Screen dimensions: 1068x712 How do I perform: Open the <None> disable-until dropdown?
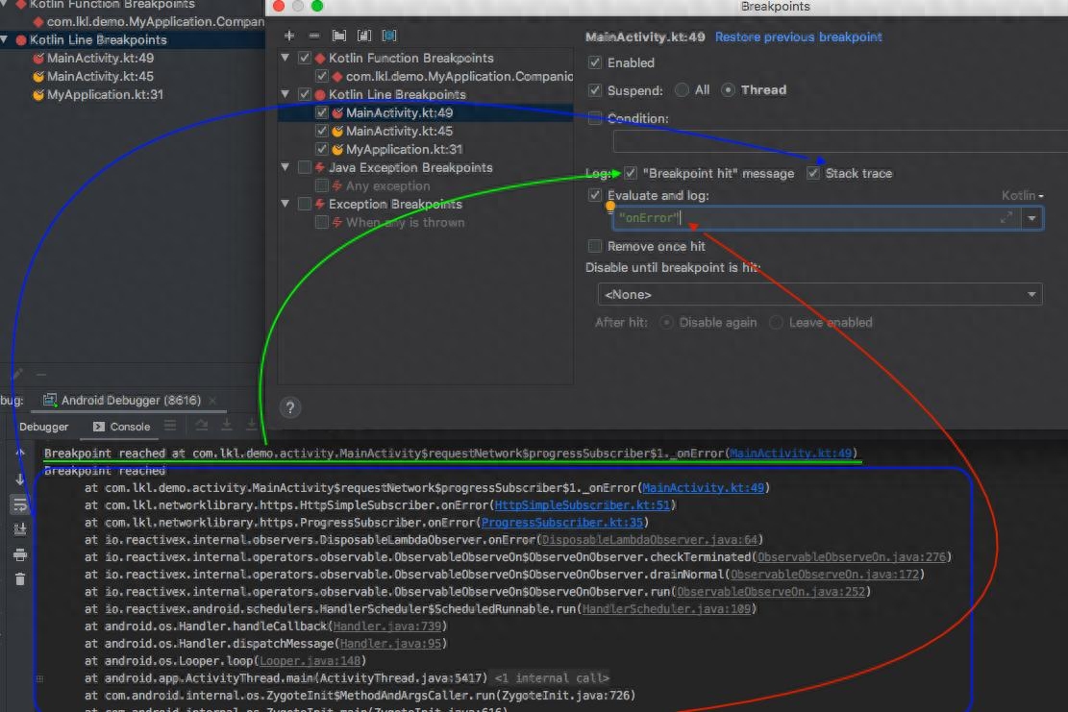click(820, 294)
